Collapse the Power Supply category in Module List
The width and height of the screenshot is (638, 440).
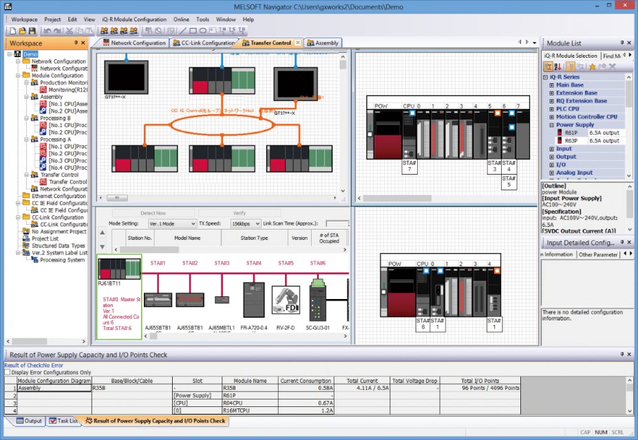coord(552,124)
